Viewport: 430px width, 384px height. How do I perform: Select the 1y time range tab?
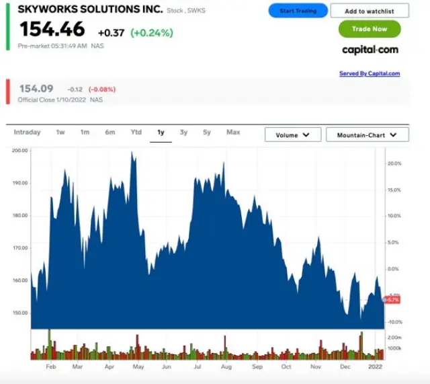pyautogui.click(x=161, y=132)
